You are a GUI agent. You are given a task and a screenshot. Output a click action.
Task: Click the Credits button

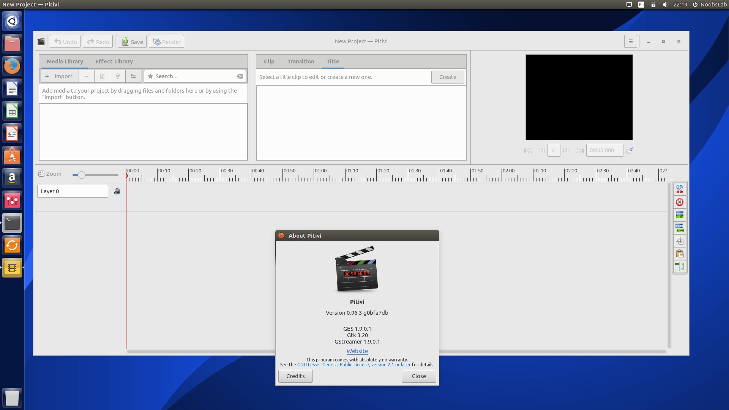point(295,376)
